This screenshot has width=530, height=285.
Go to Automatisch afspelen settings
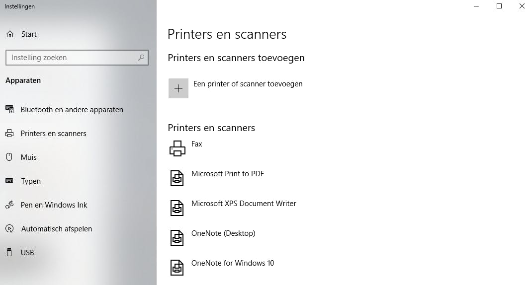[56, 229]
